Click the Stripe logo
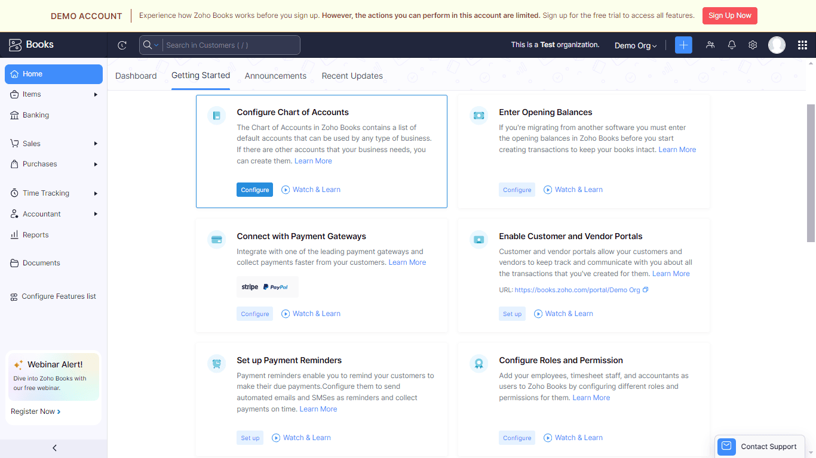Viewport: 816px width, 458px height. [250, 287]
